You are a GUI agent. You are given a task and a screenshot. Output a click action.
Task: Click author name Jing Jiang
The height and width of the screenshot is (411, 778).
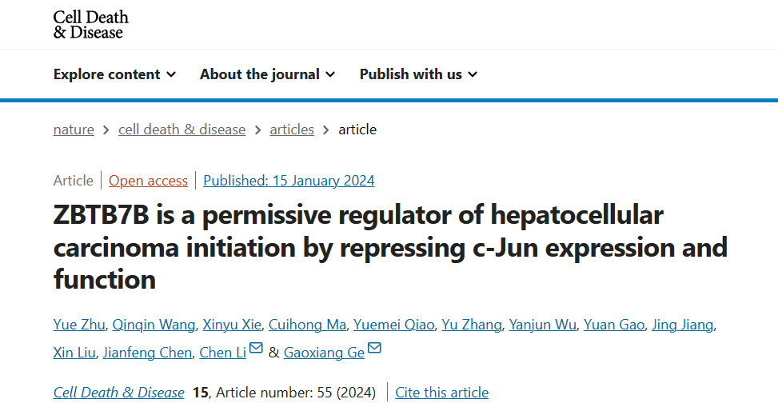point(682,325)
